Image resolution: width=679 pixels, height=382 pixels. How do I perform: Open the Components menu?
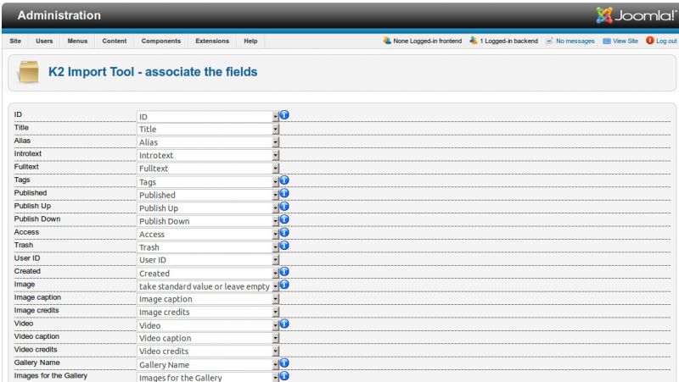click(161, 41)
